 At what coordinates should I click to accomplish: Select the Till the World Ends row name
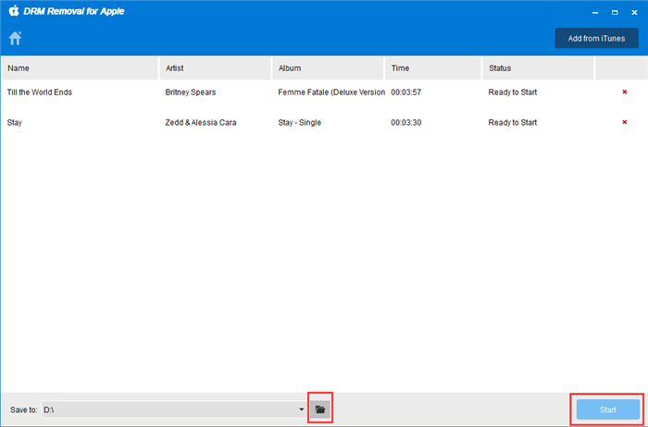[40, 92]
